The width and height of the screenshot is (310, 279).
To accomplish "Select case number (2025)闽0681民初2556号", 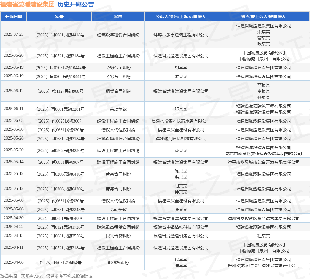I will [x=60, y=236].
